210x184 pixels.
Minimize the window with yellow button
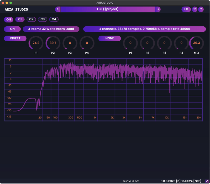click(7, 3)
